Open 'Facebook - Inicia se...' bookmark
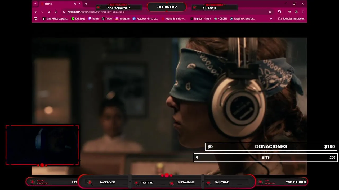This screenshot has width=339, height=190. point(145,18)
